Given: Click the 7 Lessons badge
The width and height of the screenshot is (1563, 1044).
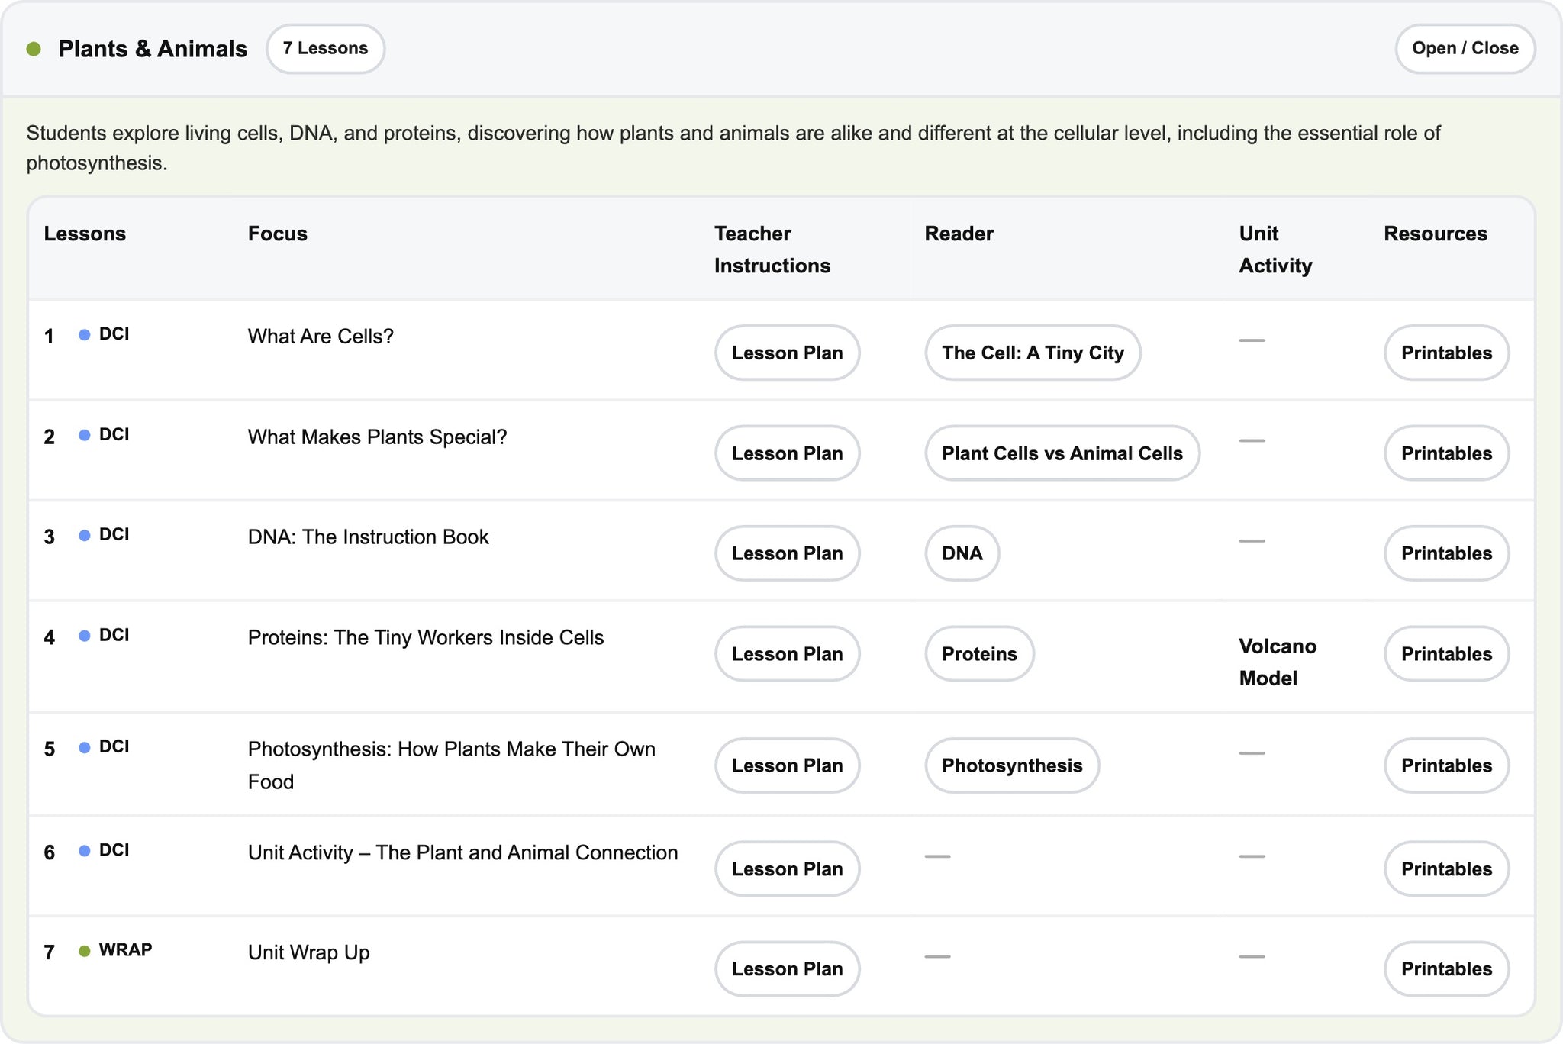Looking at the screenshot, I should point(325,49).
